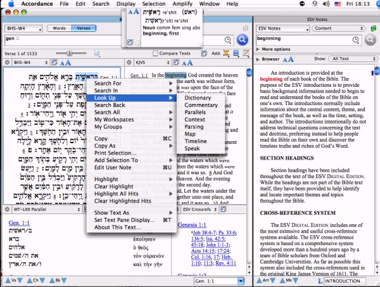Screen dimensions: 380x287
Task: Go to previous article with Art up arrow
Action: (259, 281)
